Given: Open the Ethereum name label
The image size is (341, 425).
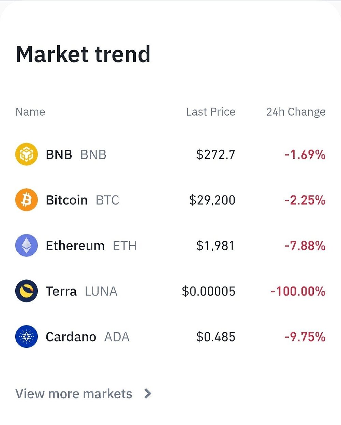Looking at the screenshot, I should (75, 245).
